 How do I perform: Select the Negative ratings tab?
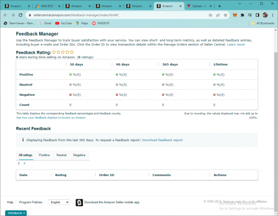pos(79,155)
